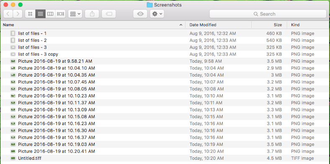Select file name 'list of files - 1'
Viewport: 330px width, 164px height.
pyautogui.click(x=32, y=33)
